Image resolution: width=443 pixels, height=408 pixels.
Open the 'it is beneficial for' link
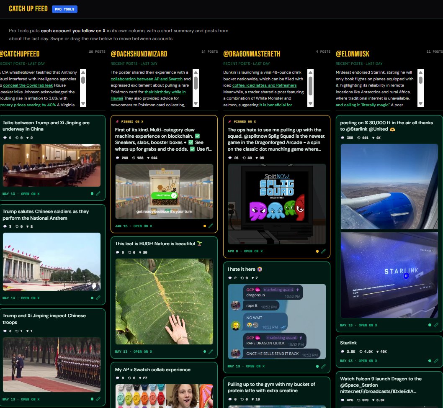[x=276, y=105]
